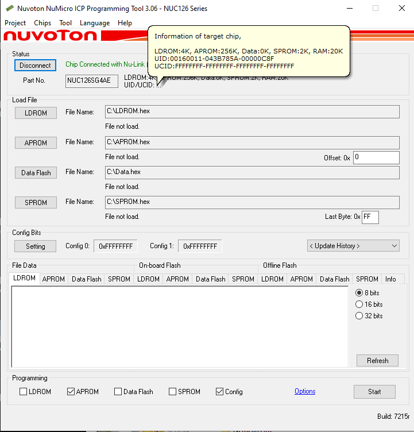This screenshot has height=432, width=414.
Task: Click the Config 0 value field
Action: 115,246
